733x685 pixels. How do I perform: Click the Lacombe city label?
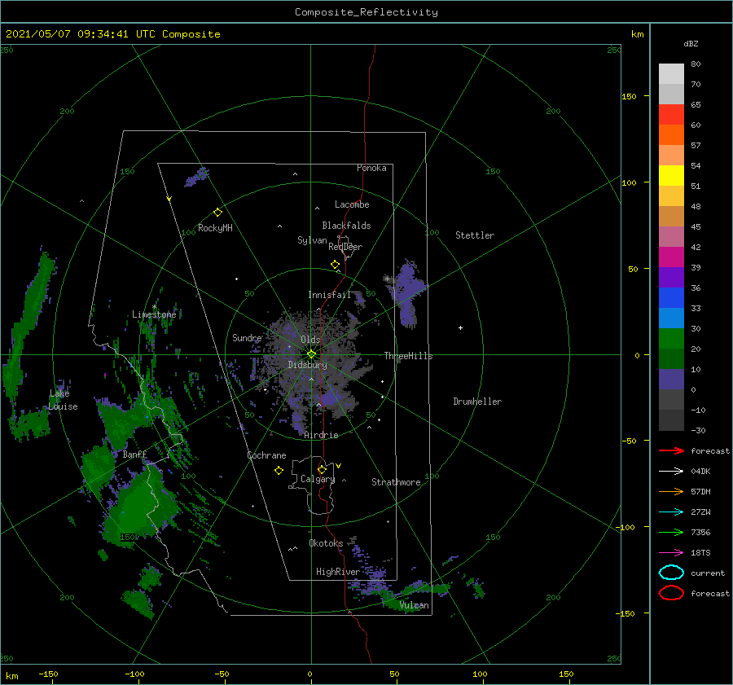click(352, 204)
